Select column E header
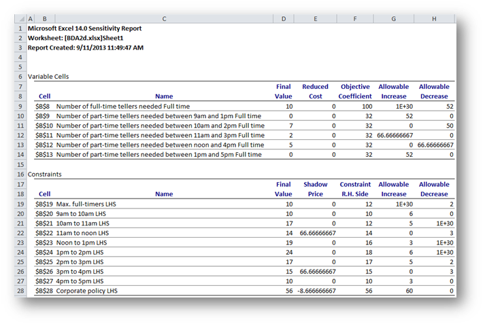 [315, 19]
